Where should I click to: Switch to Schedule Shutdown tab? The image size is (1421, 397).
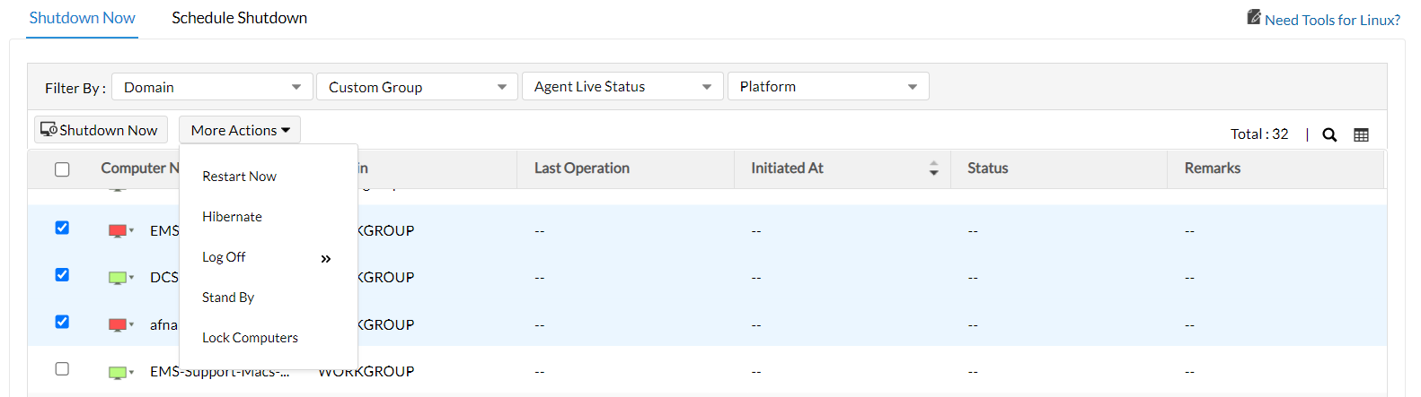tap(239, 18)
